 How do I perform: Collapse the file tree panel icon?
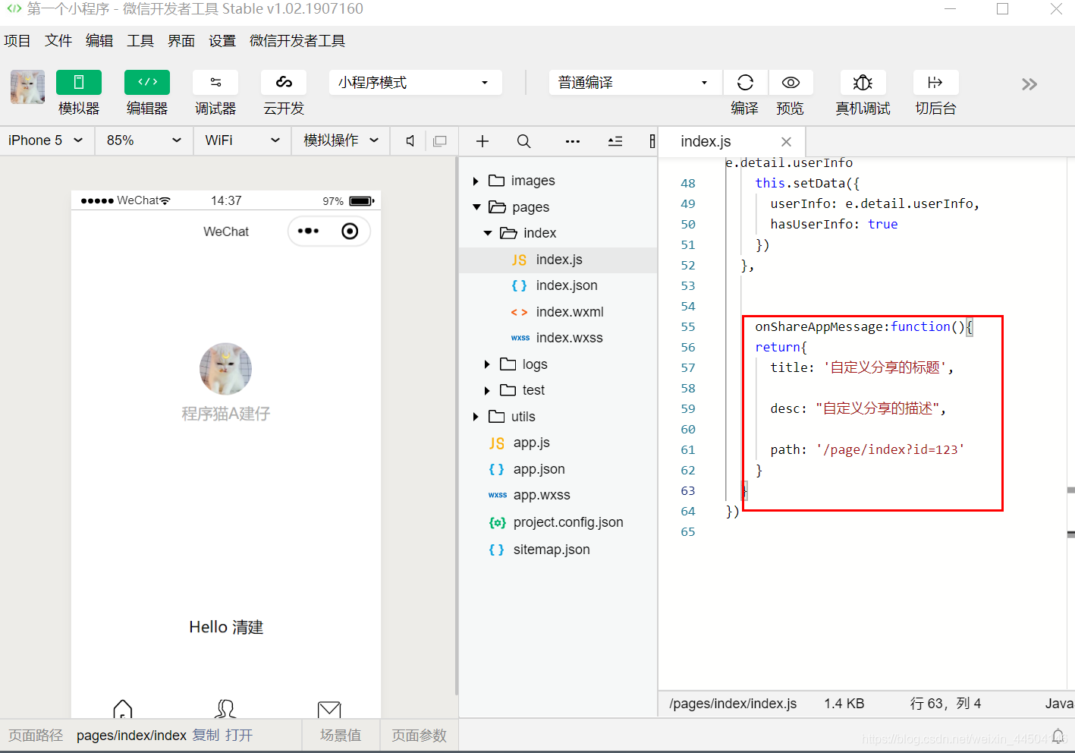coord(615,141)
